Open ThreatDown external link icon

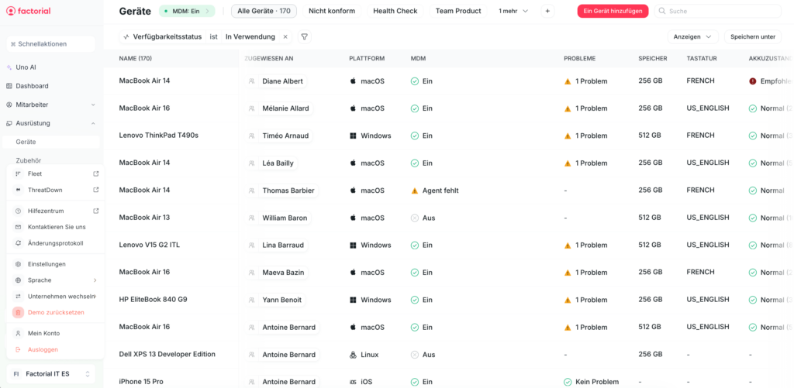[96, 190]
